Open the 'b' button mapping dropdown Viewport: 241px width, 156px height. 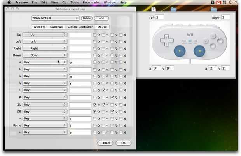point(45,69)
